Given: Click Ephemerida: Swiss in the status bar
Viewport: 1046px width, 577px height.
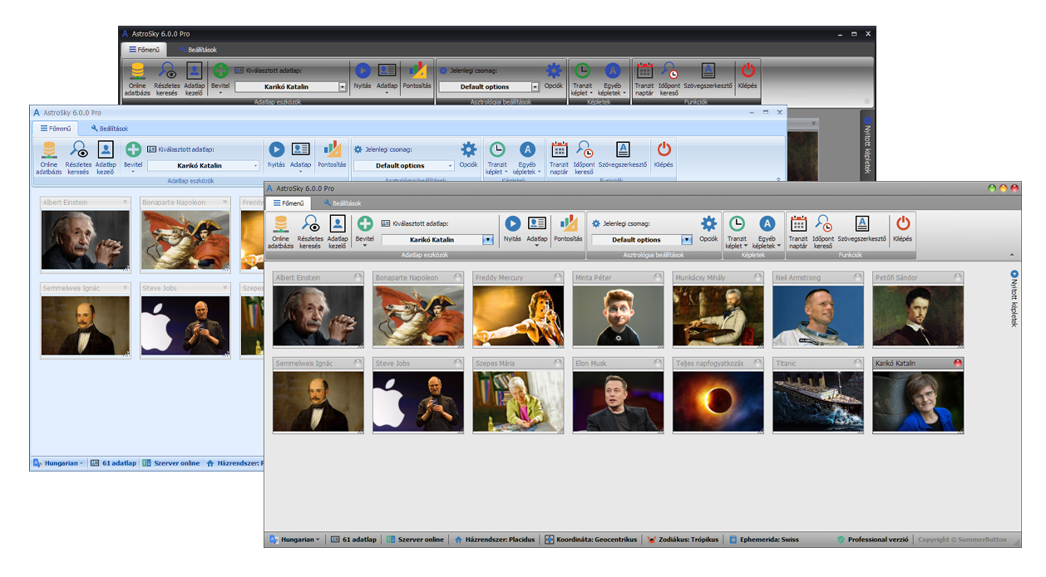Looking at the screenshot, I should coord(764,540).
